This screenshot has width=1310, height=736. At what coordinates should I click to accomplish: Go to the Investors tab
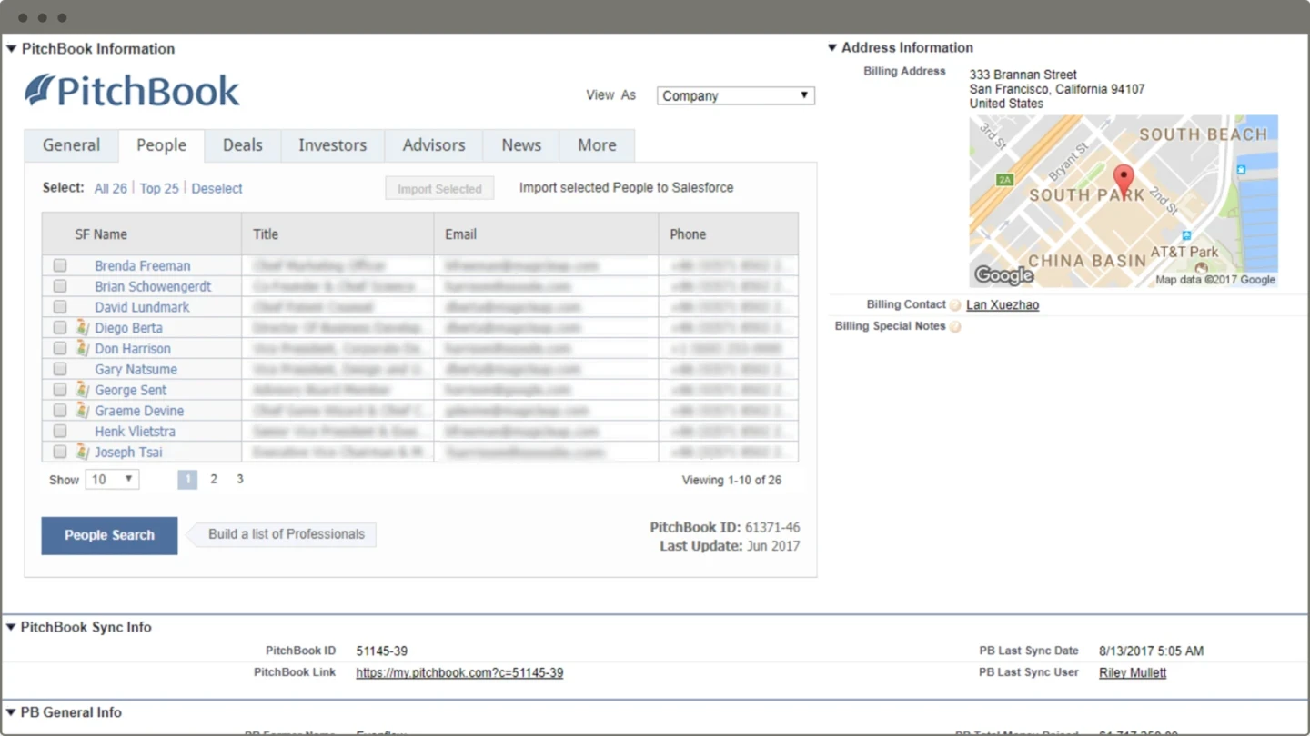pos(333,145)
